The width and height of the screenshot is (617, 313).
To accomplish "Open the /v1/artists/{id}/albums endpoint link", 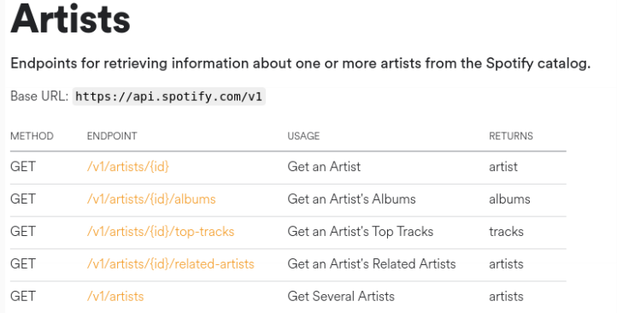I will point(151,198).
